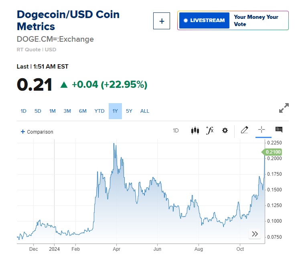Switch chart to YTD range
The image size is (298, 262).
(99, 111)
